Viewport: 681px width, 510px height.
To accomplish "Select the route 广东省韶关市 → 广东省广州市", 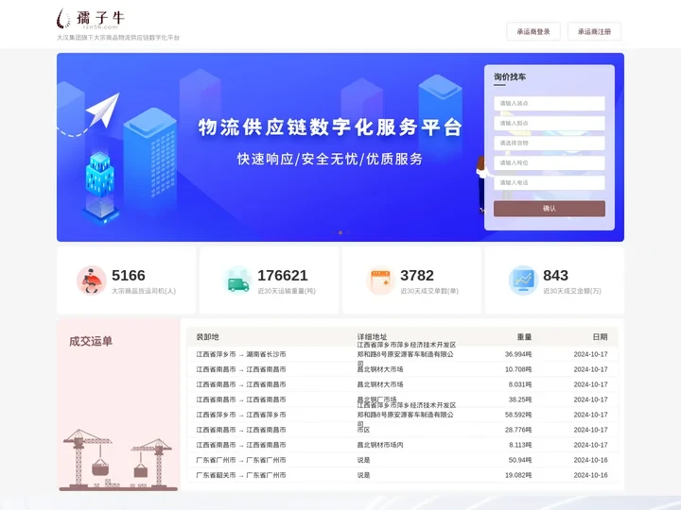I will [x=241, y=475].
